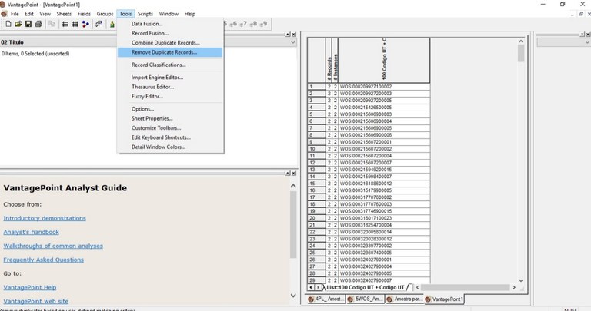
Task: Open the Help menu
Action: [189, 14]
